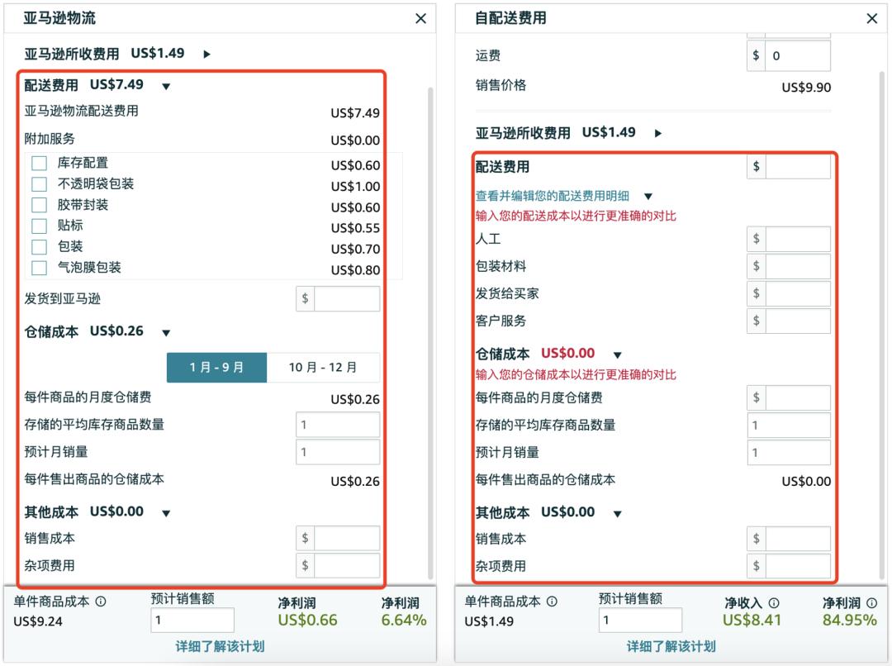Close the 自配送费用 panel

[871, 19]
